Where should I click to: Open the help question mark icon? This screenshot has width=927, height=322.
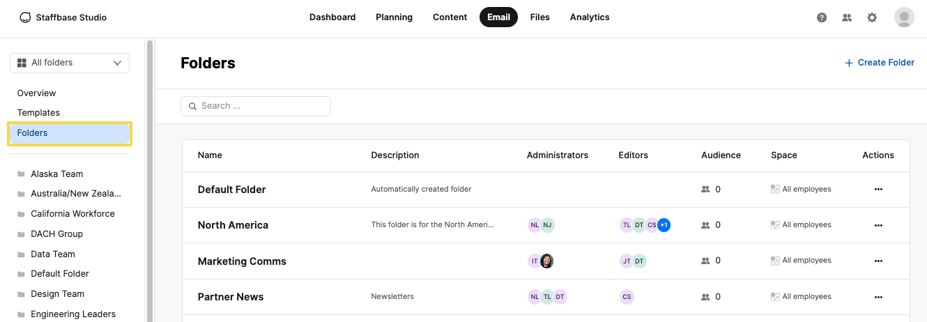coord(822,17)
